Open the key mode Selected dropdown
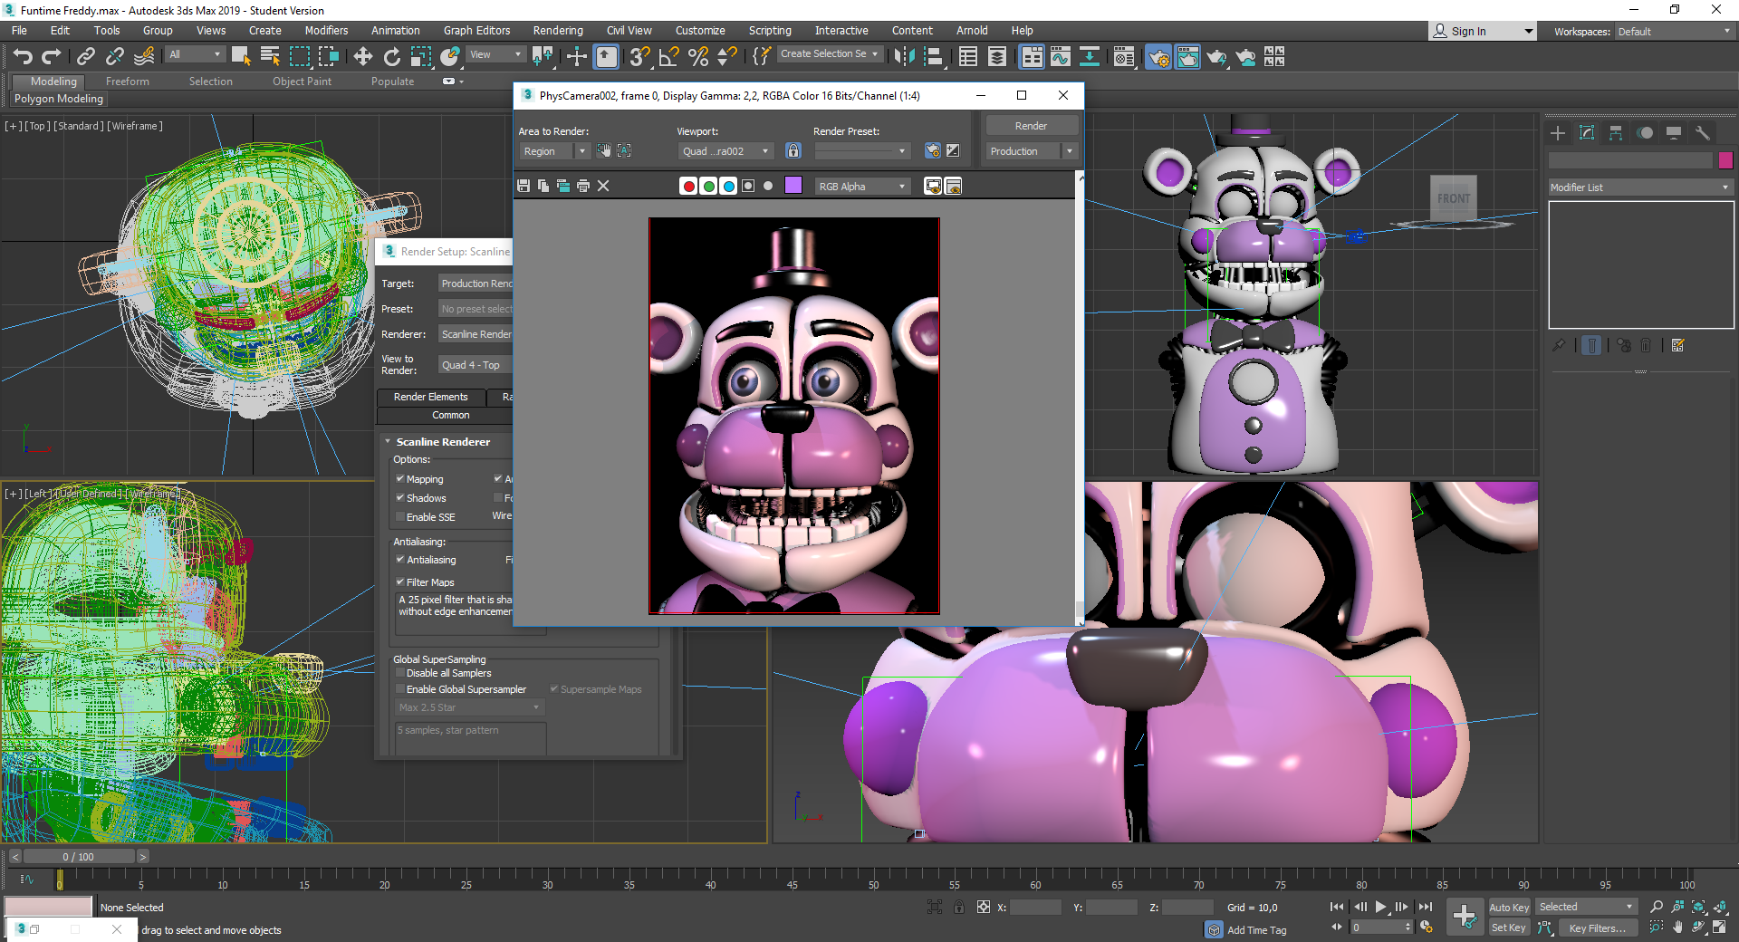1739x942 pixels. click(x=1586, y=907)
